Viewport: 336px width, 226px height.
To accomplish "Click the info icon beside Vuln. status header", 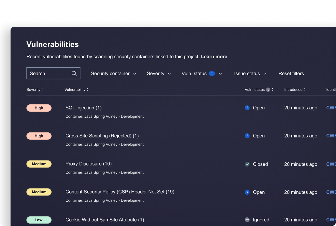I will click(x=268, y=89).
